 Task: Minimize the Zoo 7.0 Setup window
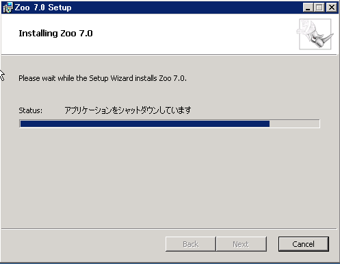(308, 8)
